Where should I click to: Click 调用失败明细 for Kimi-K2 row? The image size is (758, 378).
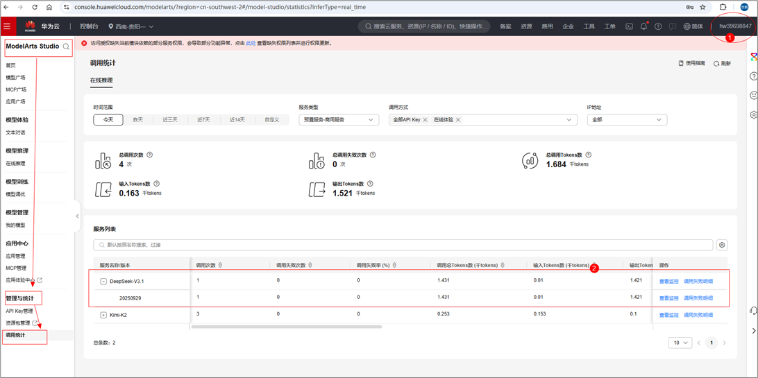pos(698,315)
